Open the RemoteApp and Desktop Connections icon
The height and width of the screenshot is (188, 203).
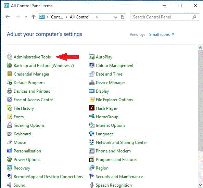coord(10,176)
